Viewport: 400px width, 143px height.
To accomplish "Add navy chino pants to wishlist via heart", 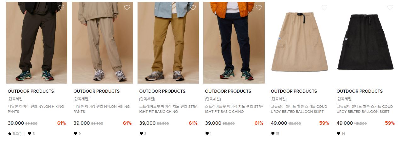I will [x=259, y=8].
